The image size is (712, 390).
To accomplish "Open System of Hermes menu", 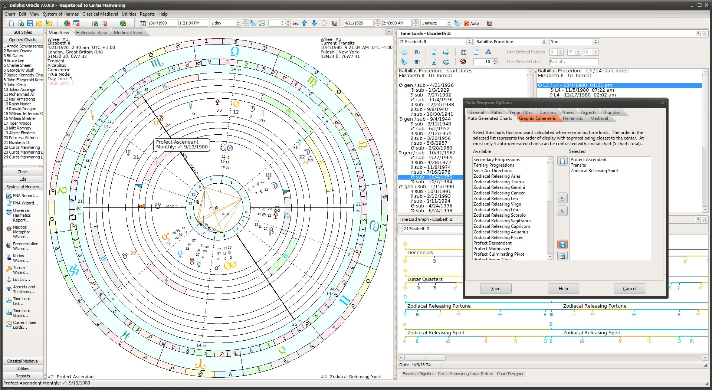I will [61, 14].
